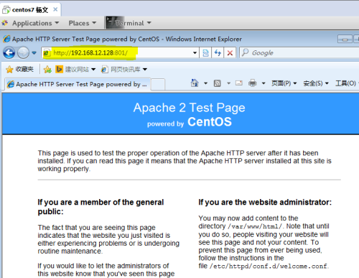Image resolution: width=359 pixels, height=278 pixels.
Task: Open a new blank IE tab
Action: 158,84
